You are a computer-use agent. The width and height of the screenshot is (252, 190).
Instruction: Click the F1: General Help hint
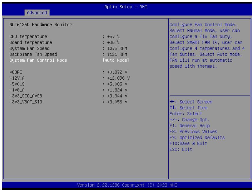click(190, 126)
